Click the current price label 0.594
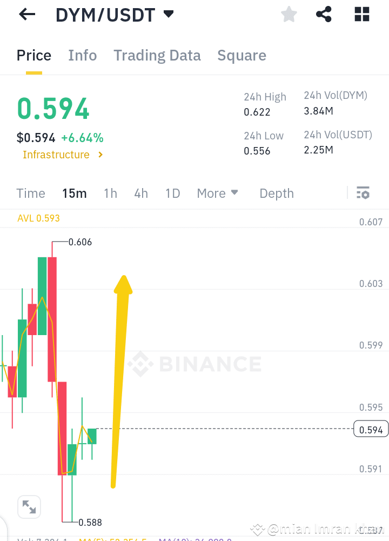Screen dimensions: 389x541 (371, 429)
